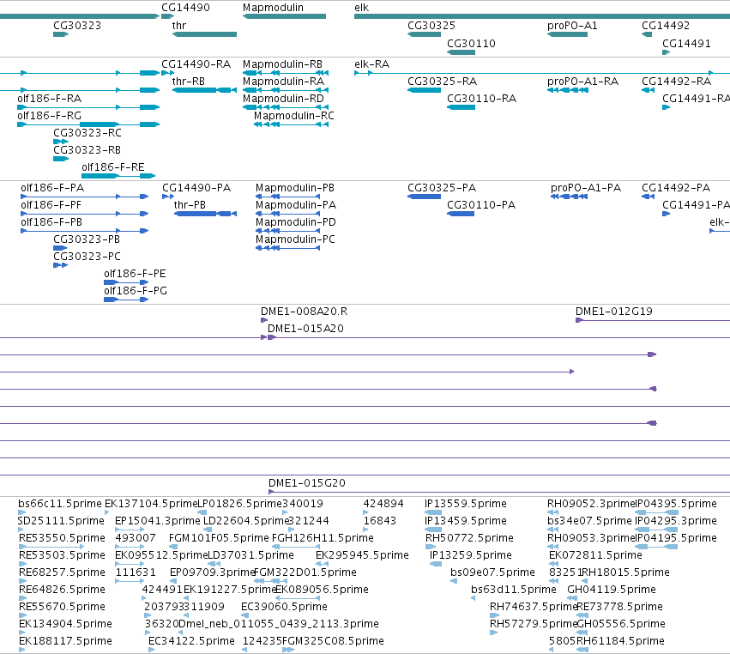
Task: Click the proPO-A1 gene label
Action: coord(572,25)
